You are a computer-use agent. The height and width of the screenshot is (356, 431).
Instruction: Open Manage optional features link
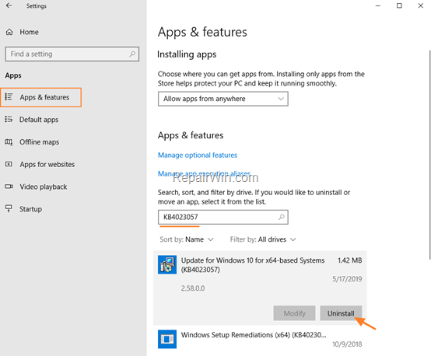coord(198,155)
